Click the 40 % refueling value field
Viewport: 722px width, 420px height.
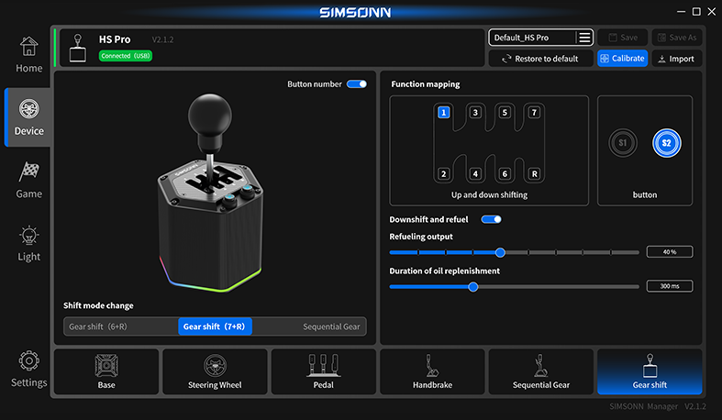(670, 251)
